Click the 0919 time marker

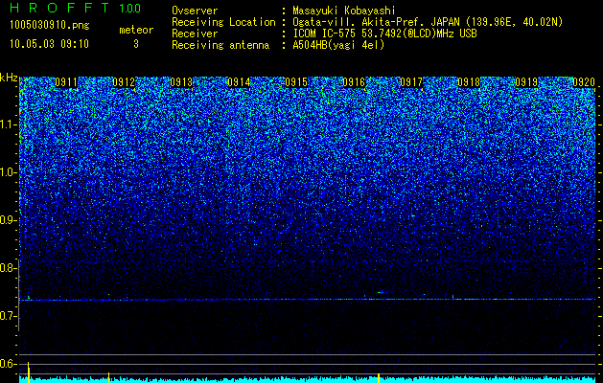point(526,82)
